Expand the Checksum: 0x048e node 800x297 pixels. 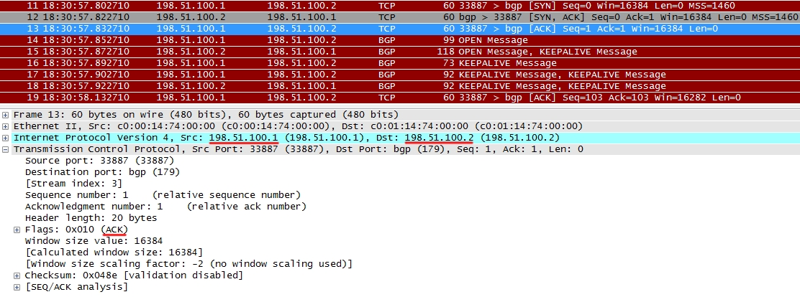[x=17, y=275]
